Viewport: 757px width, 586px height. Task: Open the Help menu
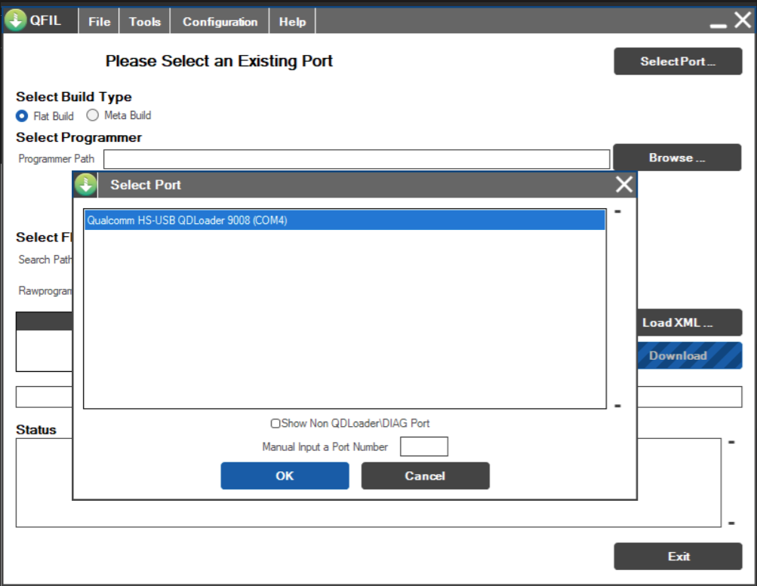[x=292, y=22]
